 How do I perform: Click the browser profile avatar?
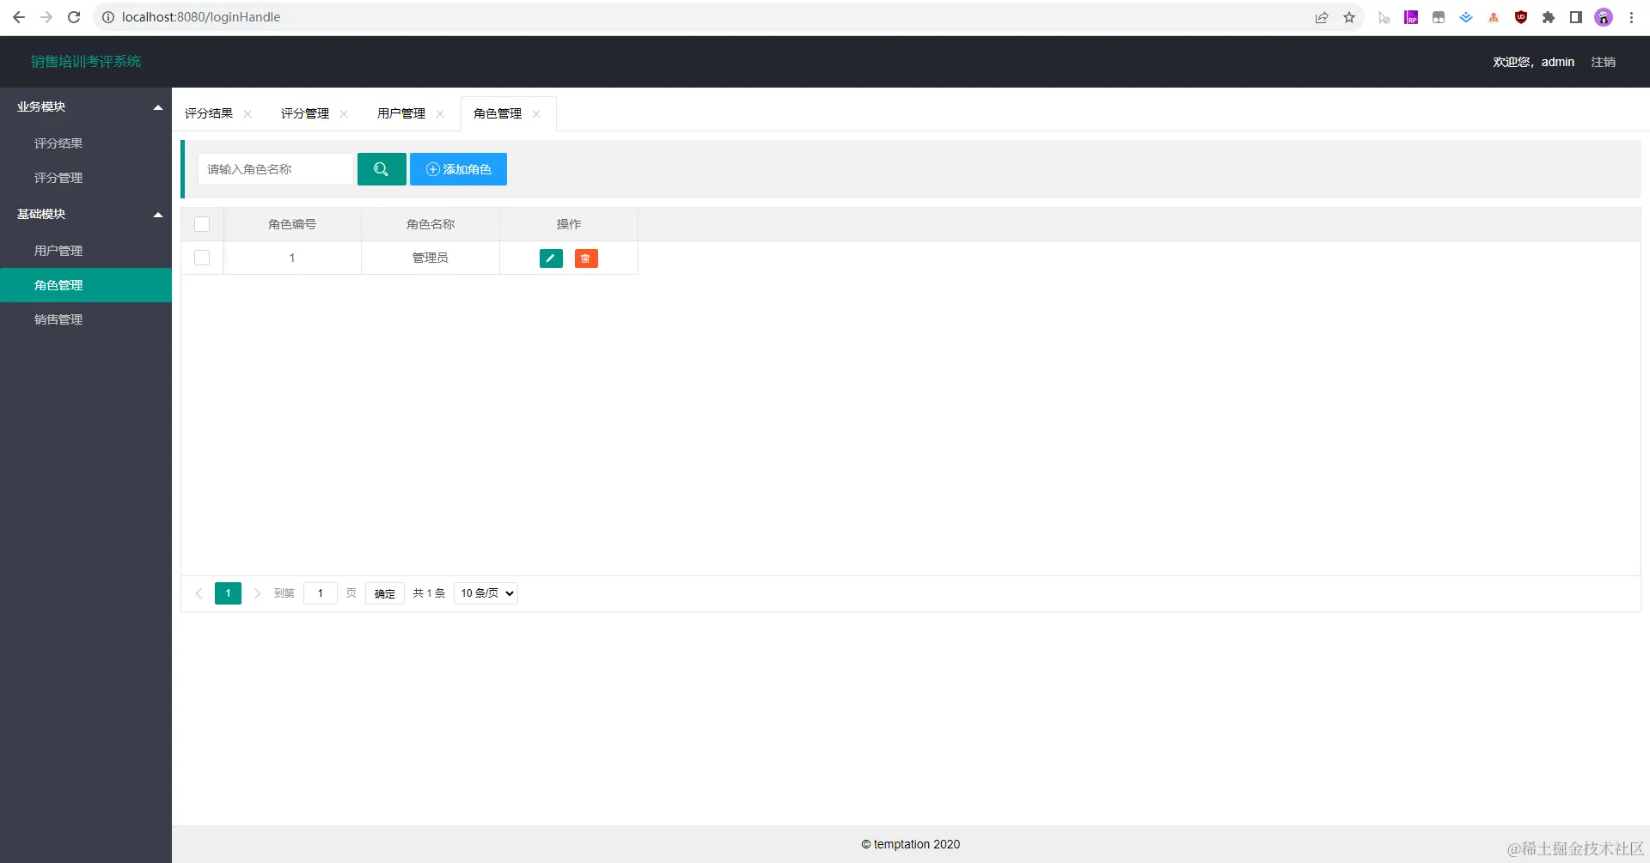(1604, 17)
